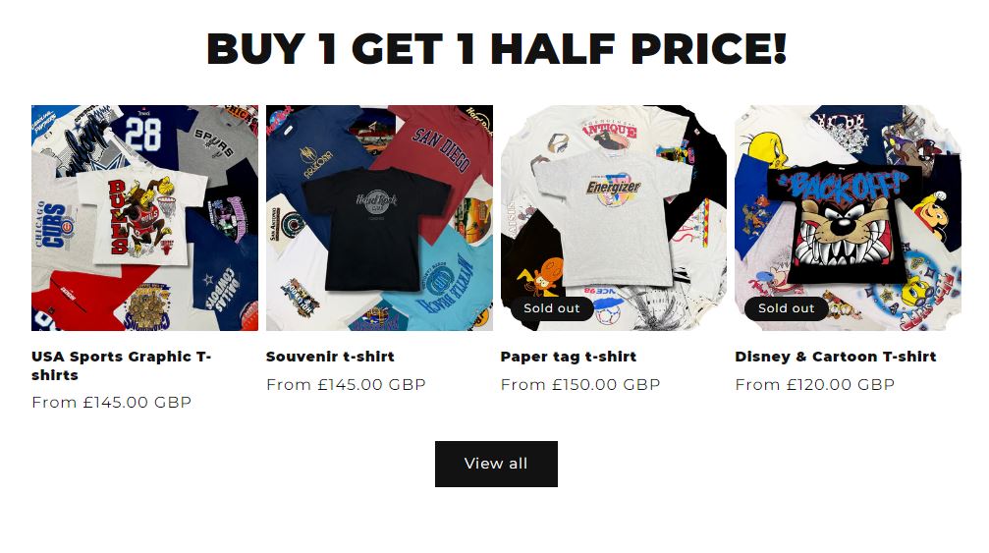Viewport: 989px width, 553px height.
Task: Open the Souvenir t-shirt product image
Action: [379, 217]
